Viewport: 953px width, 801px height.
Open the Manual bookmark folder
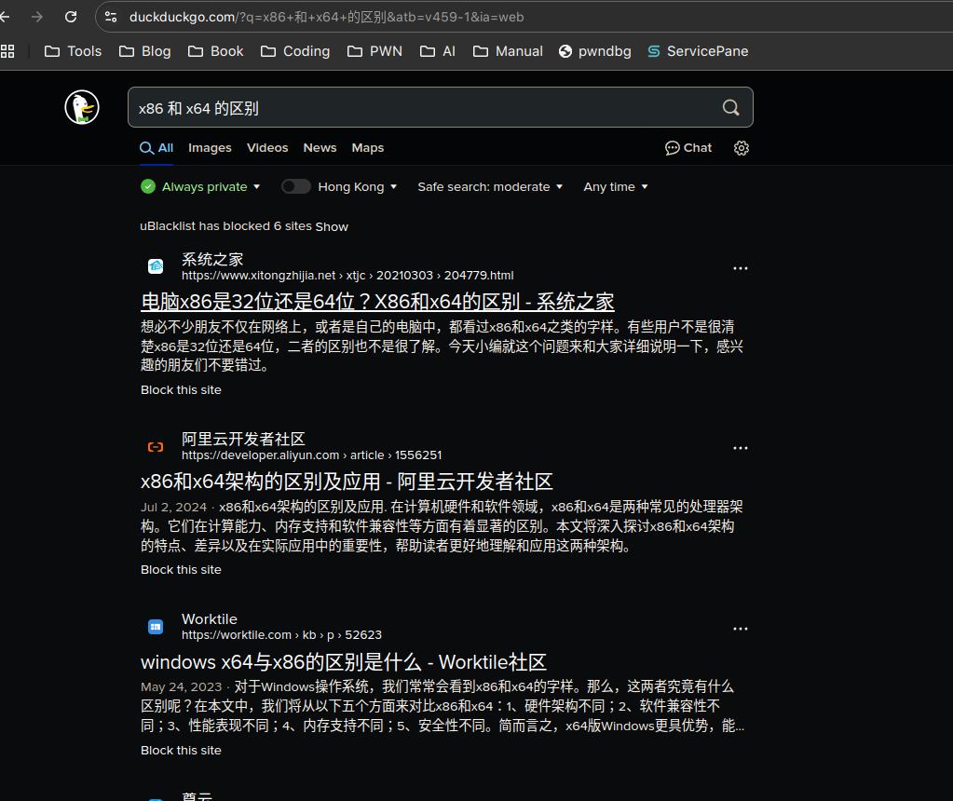coord(508,51)
